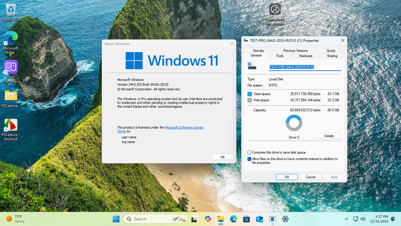Click Version 24H2 build text
401x226 pixels.
tap(143, 84)
